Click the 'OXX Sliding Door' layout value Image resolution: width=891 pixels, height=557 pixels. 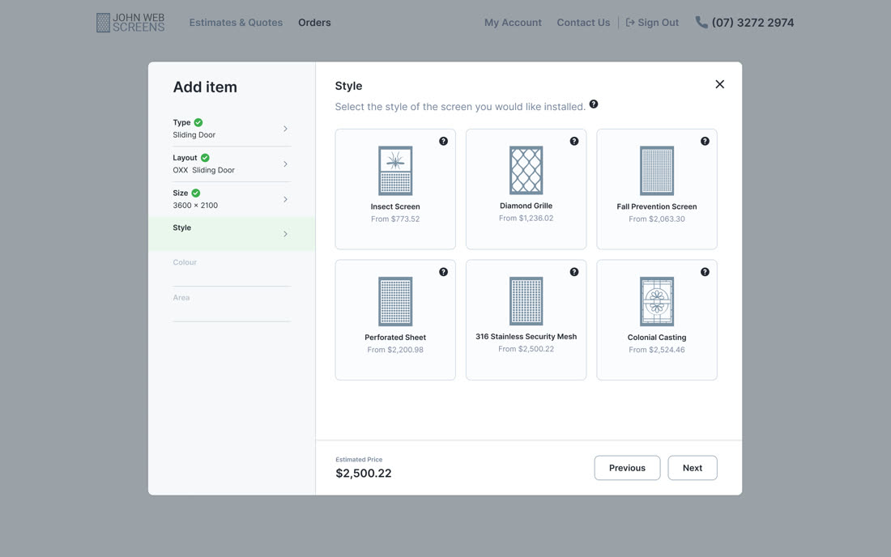pyautogui.click(x=203, y=170)
